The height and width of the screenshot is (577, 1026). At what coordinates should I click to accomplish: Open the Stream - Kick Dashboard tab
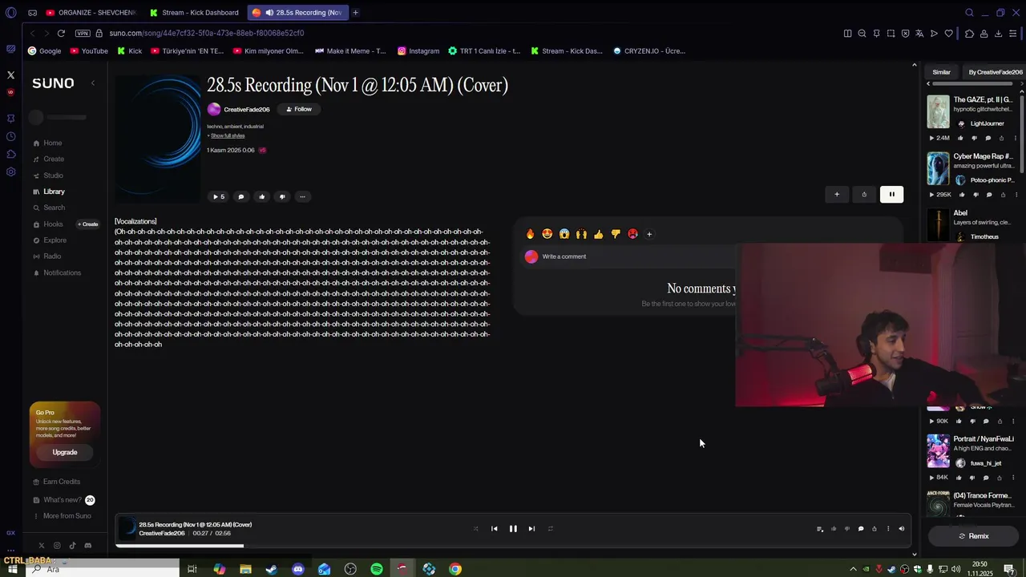tap(195, 13)
